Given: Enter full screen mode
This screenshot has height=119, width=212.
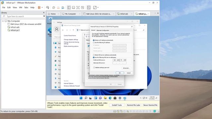Looking at the screenshot, I should tap(78, 8).
